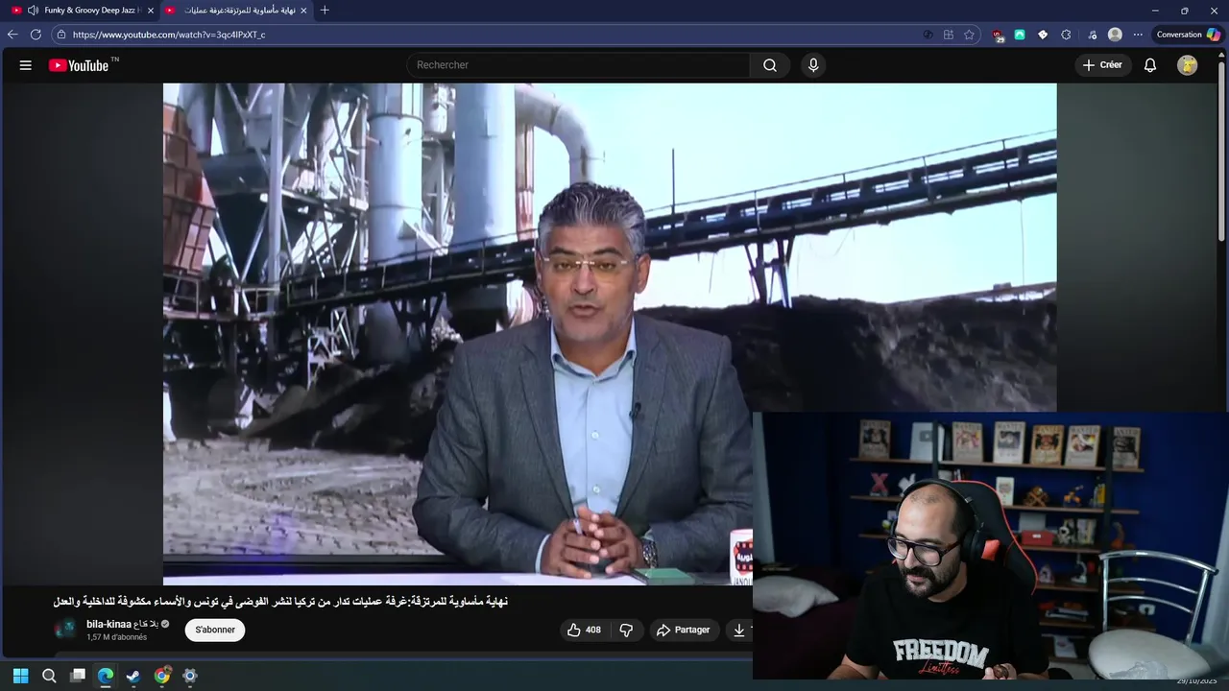Viewport: 1229px width, 691px height.
Task: Click the Arabic video title text
Action: [x=280, y=601]
